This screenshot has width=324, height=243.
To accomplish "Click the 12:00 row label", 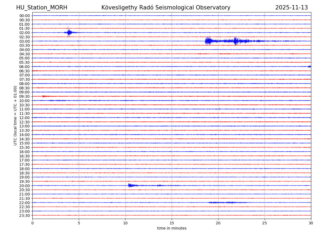I will click(25, 118).
